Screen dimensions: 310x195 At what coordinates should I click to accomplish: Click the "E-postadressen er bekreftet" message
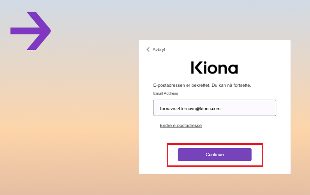[x=181, y=85]
